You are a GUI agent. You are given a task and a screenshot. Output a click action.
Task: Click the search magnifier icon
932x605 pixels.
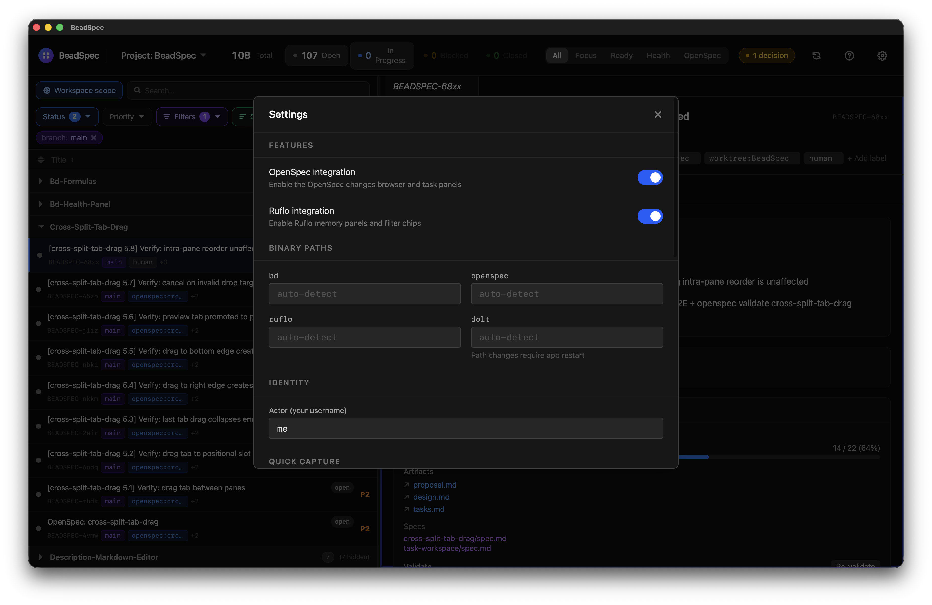(x=137, y=90)
